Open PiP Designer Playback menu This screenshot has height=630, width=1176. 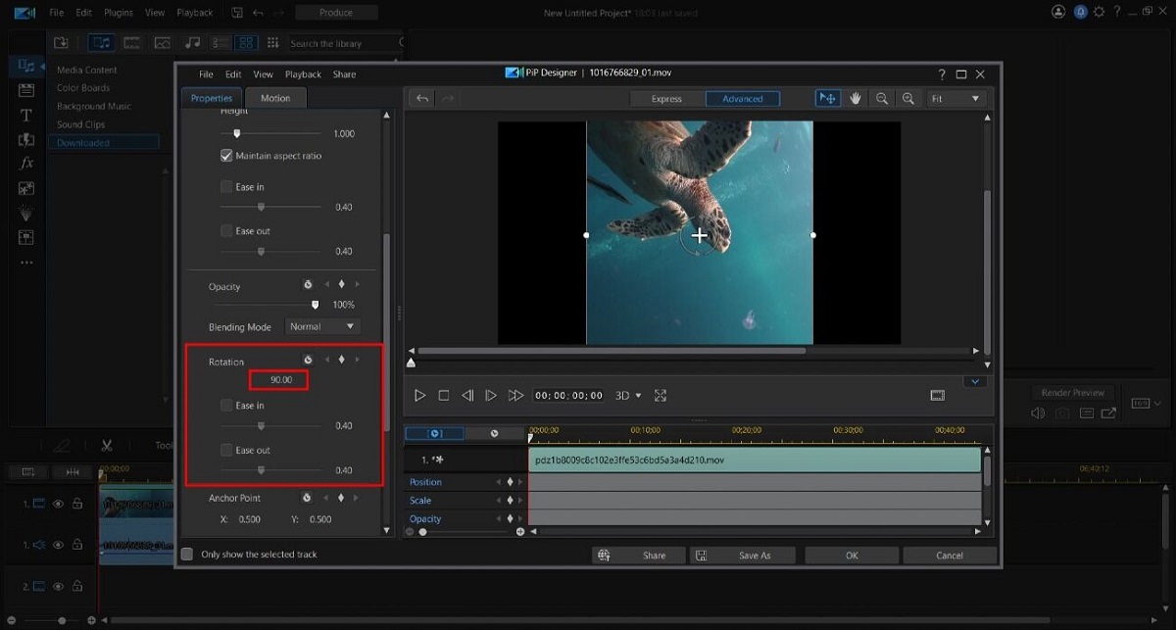click(x=303, y=73)
